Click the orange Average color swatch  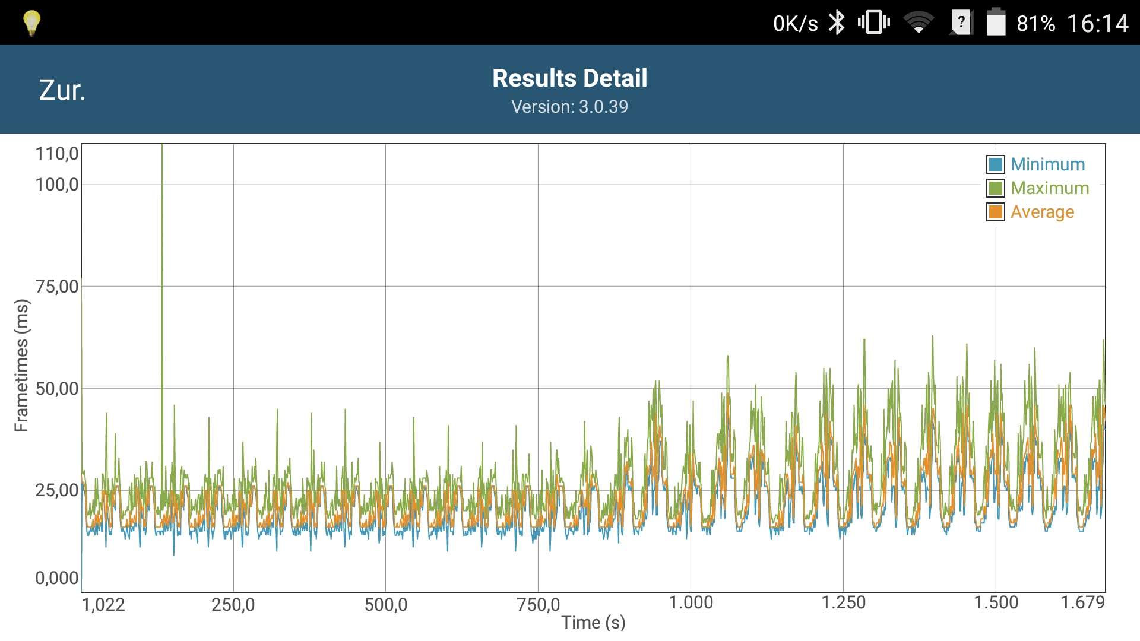pyautogui.click(x=996, y=212)
